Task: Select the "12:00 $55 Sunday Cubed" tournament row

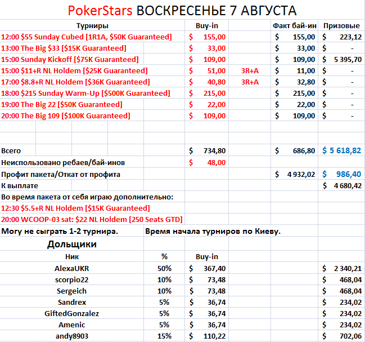Action: coord(87,37)
